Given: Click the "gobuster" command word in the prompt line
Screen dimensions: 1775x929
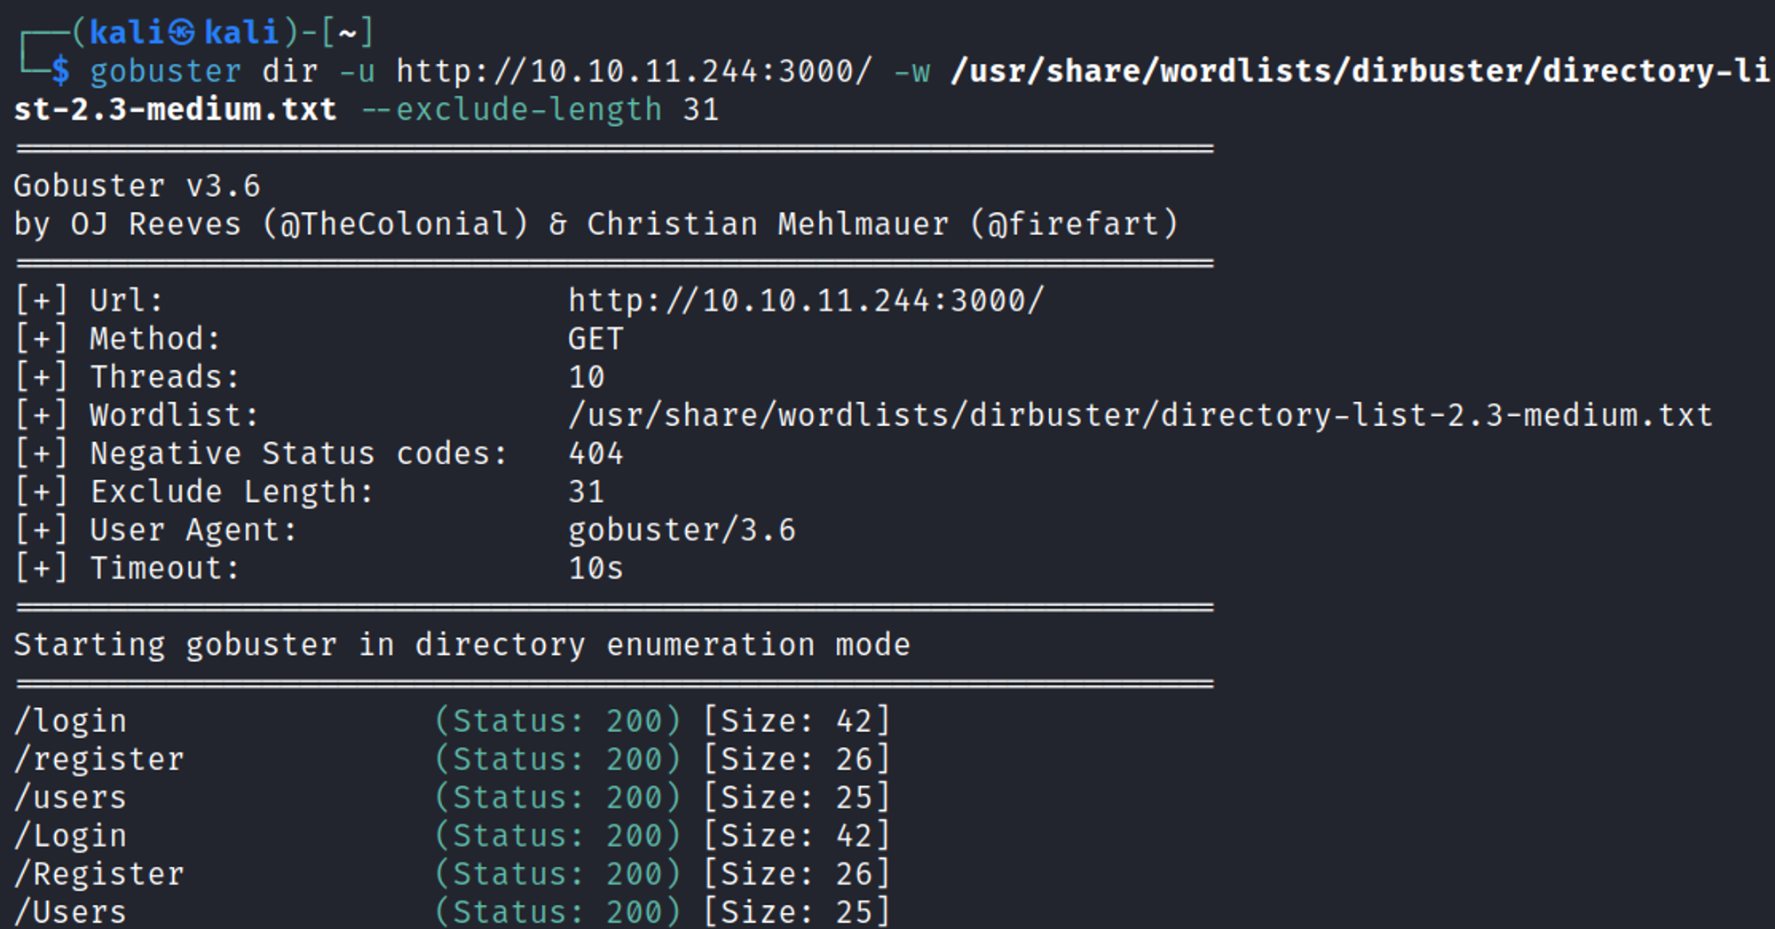Looking at the screenshot, I should 165,71.
